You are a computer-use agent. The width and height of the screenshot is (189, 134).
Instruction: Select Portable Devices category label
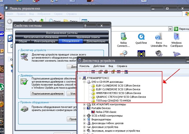click(101, 108)
